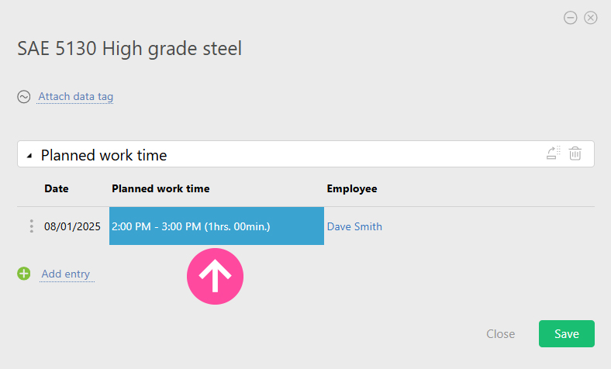Click the pink up arrow marker
The height and width of the screenshot is (369, 611).
(x=215, y=276)
